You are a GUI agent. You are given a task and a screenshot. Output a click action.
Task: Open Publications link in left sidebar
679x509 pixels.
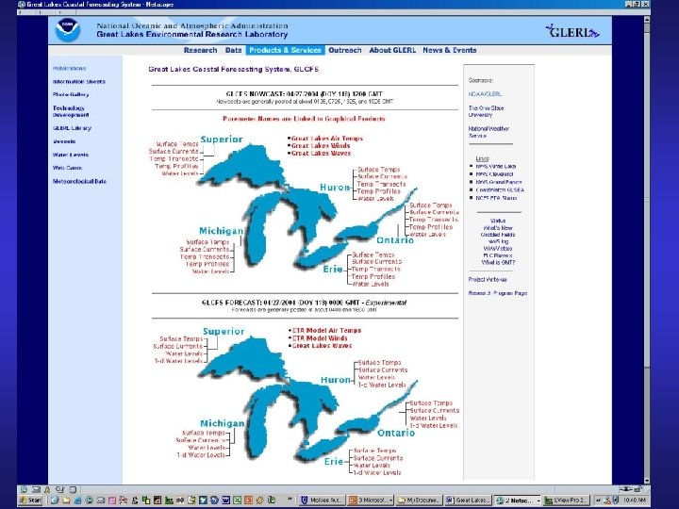coord(69,69)
